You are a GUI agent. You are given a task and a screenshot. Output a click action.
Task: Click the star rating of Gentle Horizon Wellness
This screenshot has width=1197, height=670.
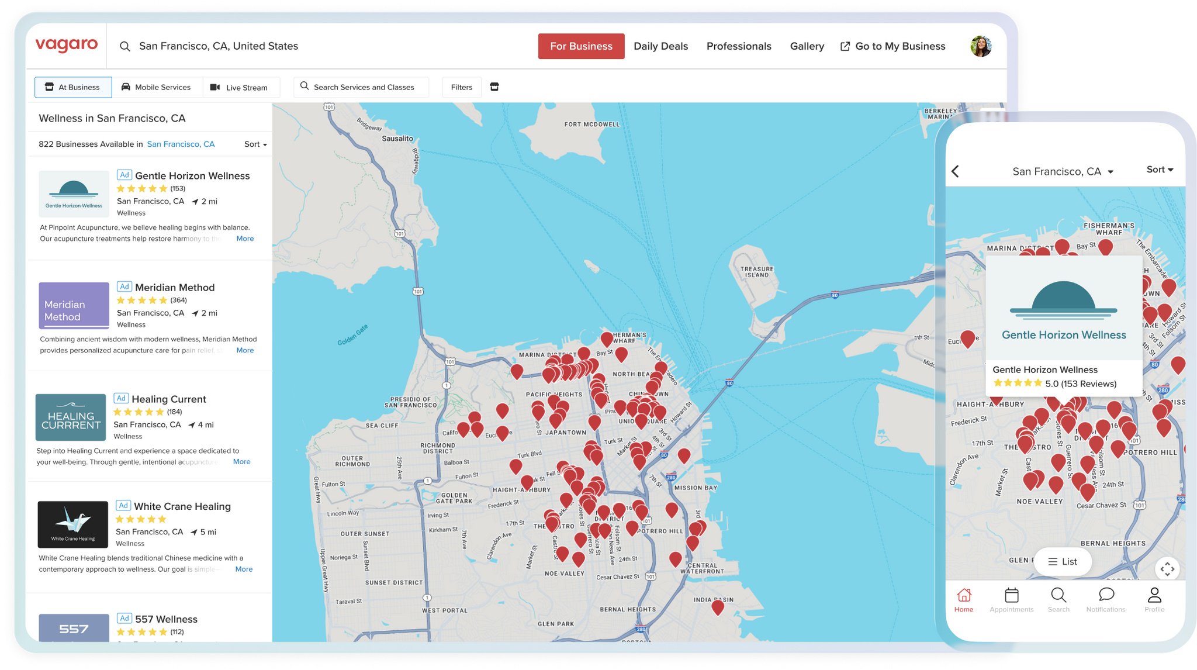tap(142, 188)
